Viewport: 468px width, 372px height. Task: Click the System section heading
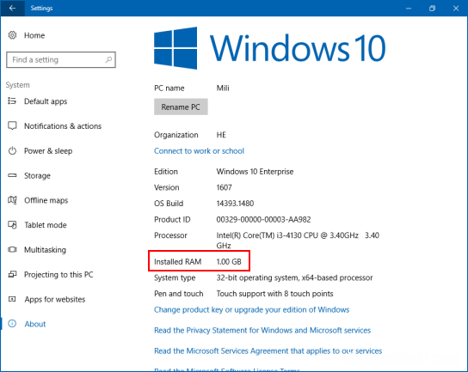point(17,85)
